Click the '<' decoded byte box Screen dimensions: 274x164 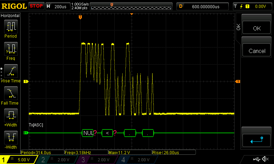(x=107, y=133)
